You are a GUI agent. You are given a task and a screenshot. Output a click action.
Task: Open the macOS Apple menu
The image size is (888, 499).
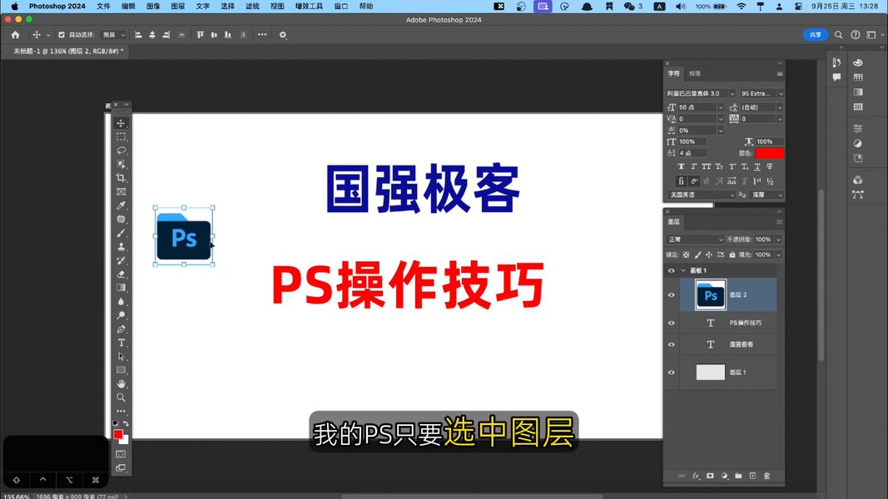click(15, 6)
